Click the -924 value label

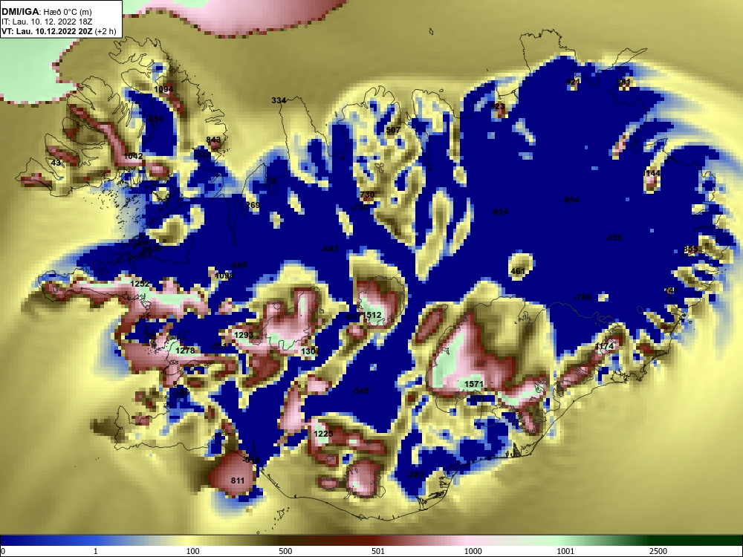(499, 212)
